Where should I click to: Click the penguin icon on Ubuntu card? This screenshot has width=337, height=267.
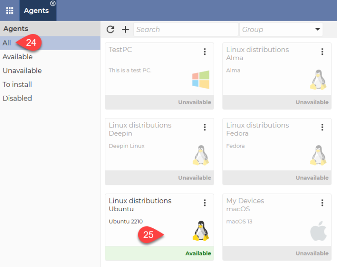point(201,231)
